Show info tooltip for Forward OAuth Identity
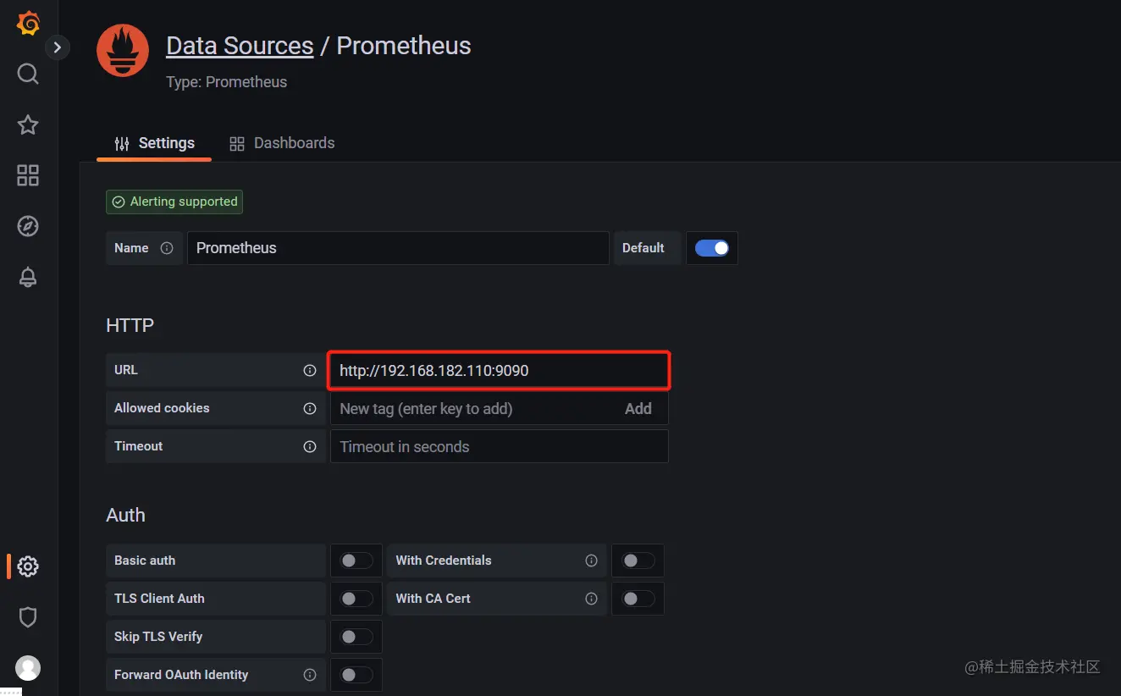This screenshot has width=1121, height=696. [x=310, y=675]
